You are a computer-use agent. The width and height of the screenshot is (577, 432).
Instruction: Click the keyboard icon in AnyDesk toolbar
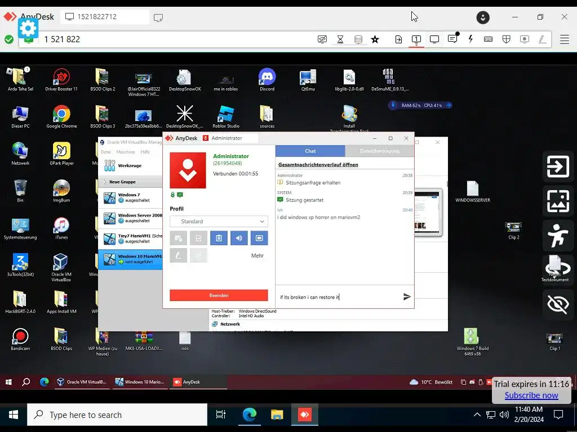489,39
